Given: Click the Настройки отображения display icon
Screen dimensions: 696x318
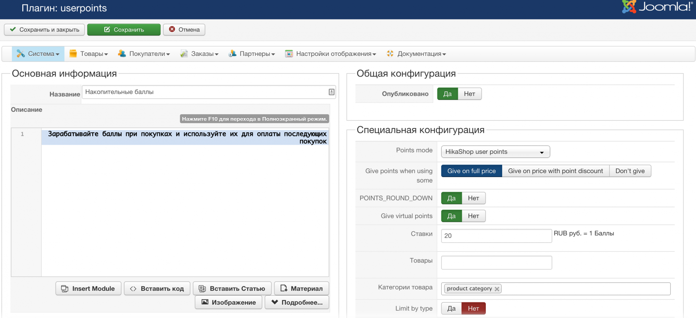Looking at the screenshot, I should click(x=289, y=53).
